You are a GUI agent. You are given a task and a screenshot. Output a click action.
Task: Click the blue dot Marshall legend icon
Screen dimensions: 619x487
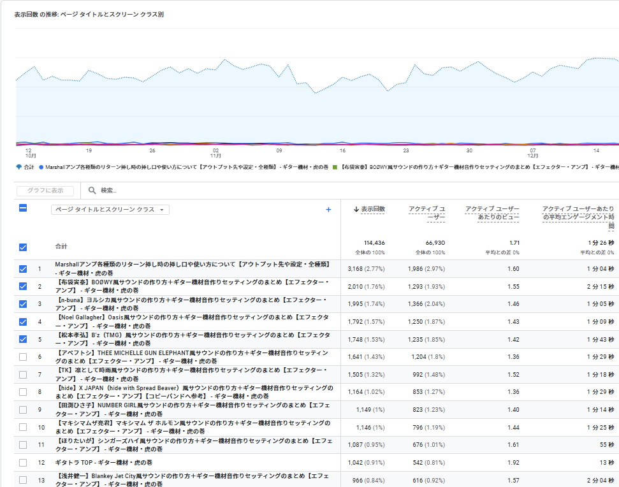(41, 167)
